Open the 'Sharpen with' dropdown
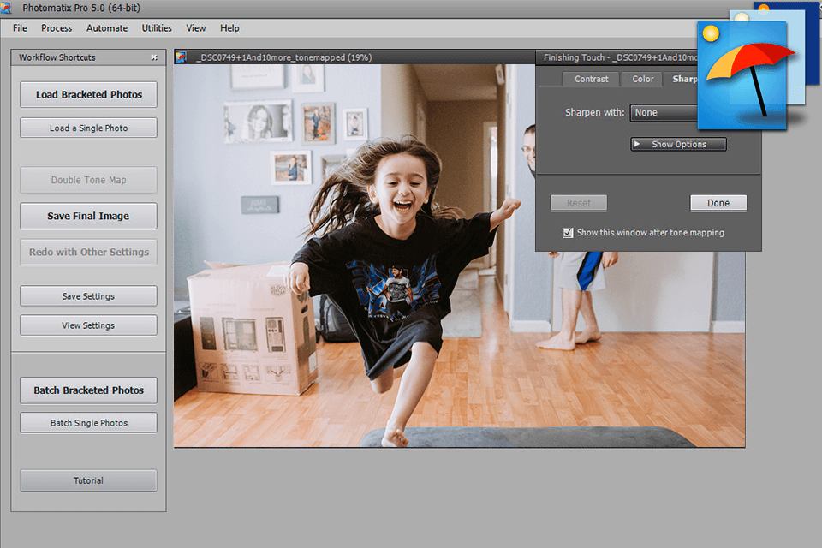This screenshot has height=548, width=822. 664,112
